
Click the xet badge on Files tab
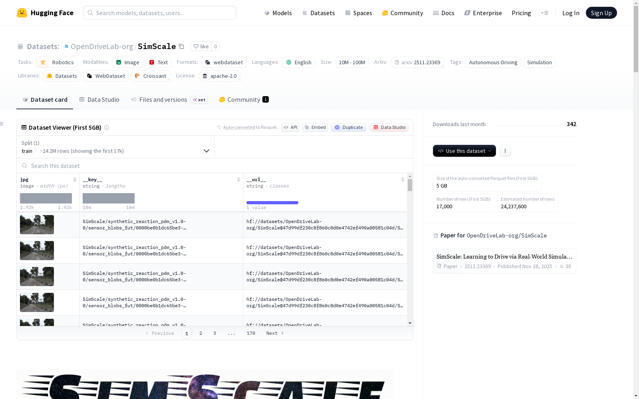pos(199,100)
